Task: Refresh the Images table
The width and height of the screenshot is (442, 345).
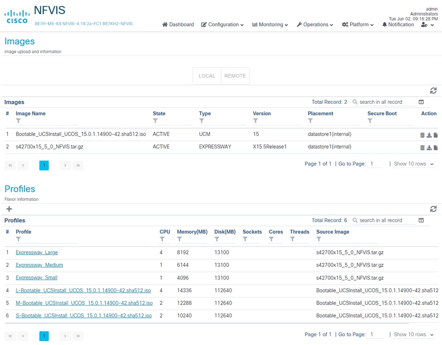Action: coord(433,90)
